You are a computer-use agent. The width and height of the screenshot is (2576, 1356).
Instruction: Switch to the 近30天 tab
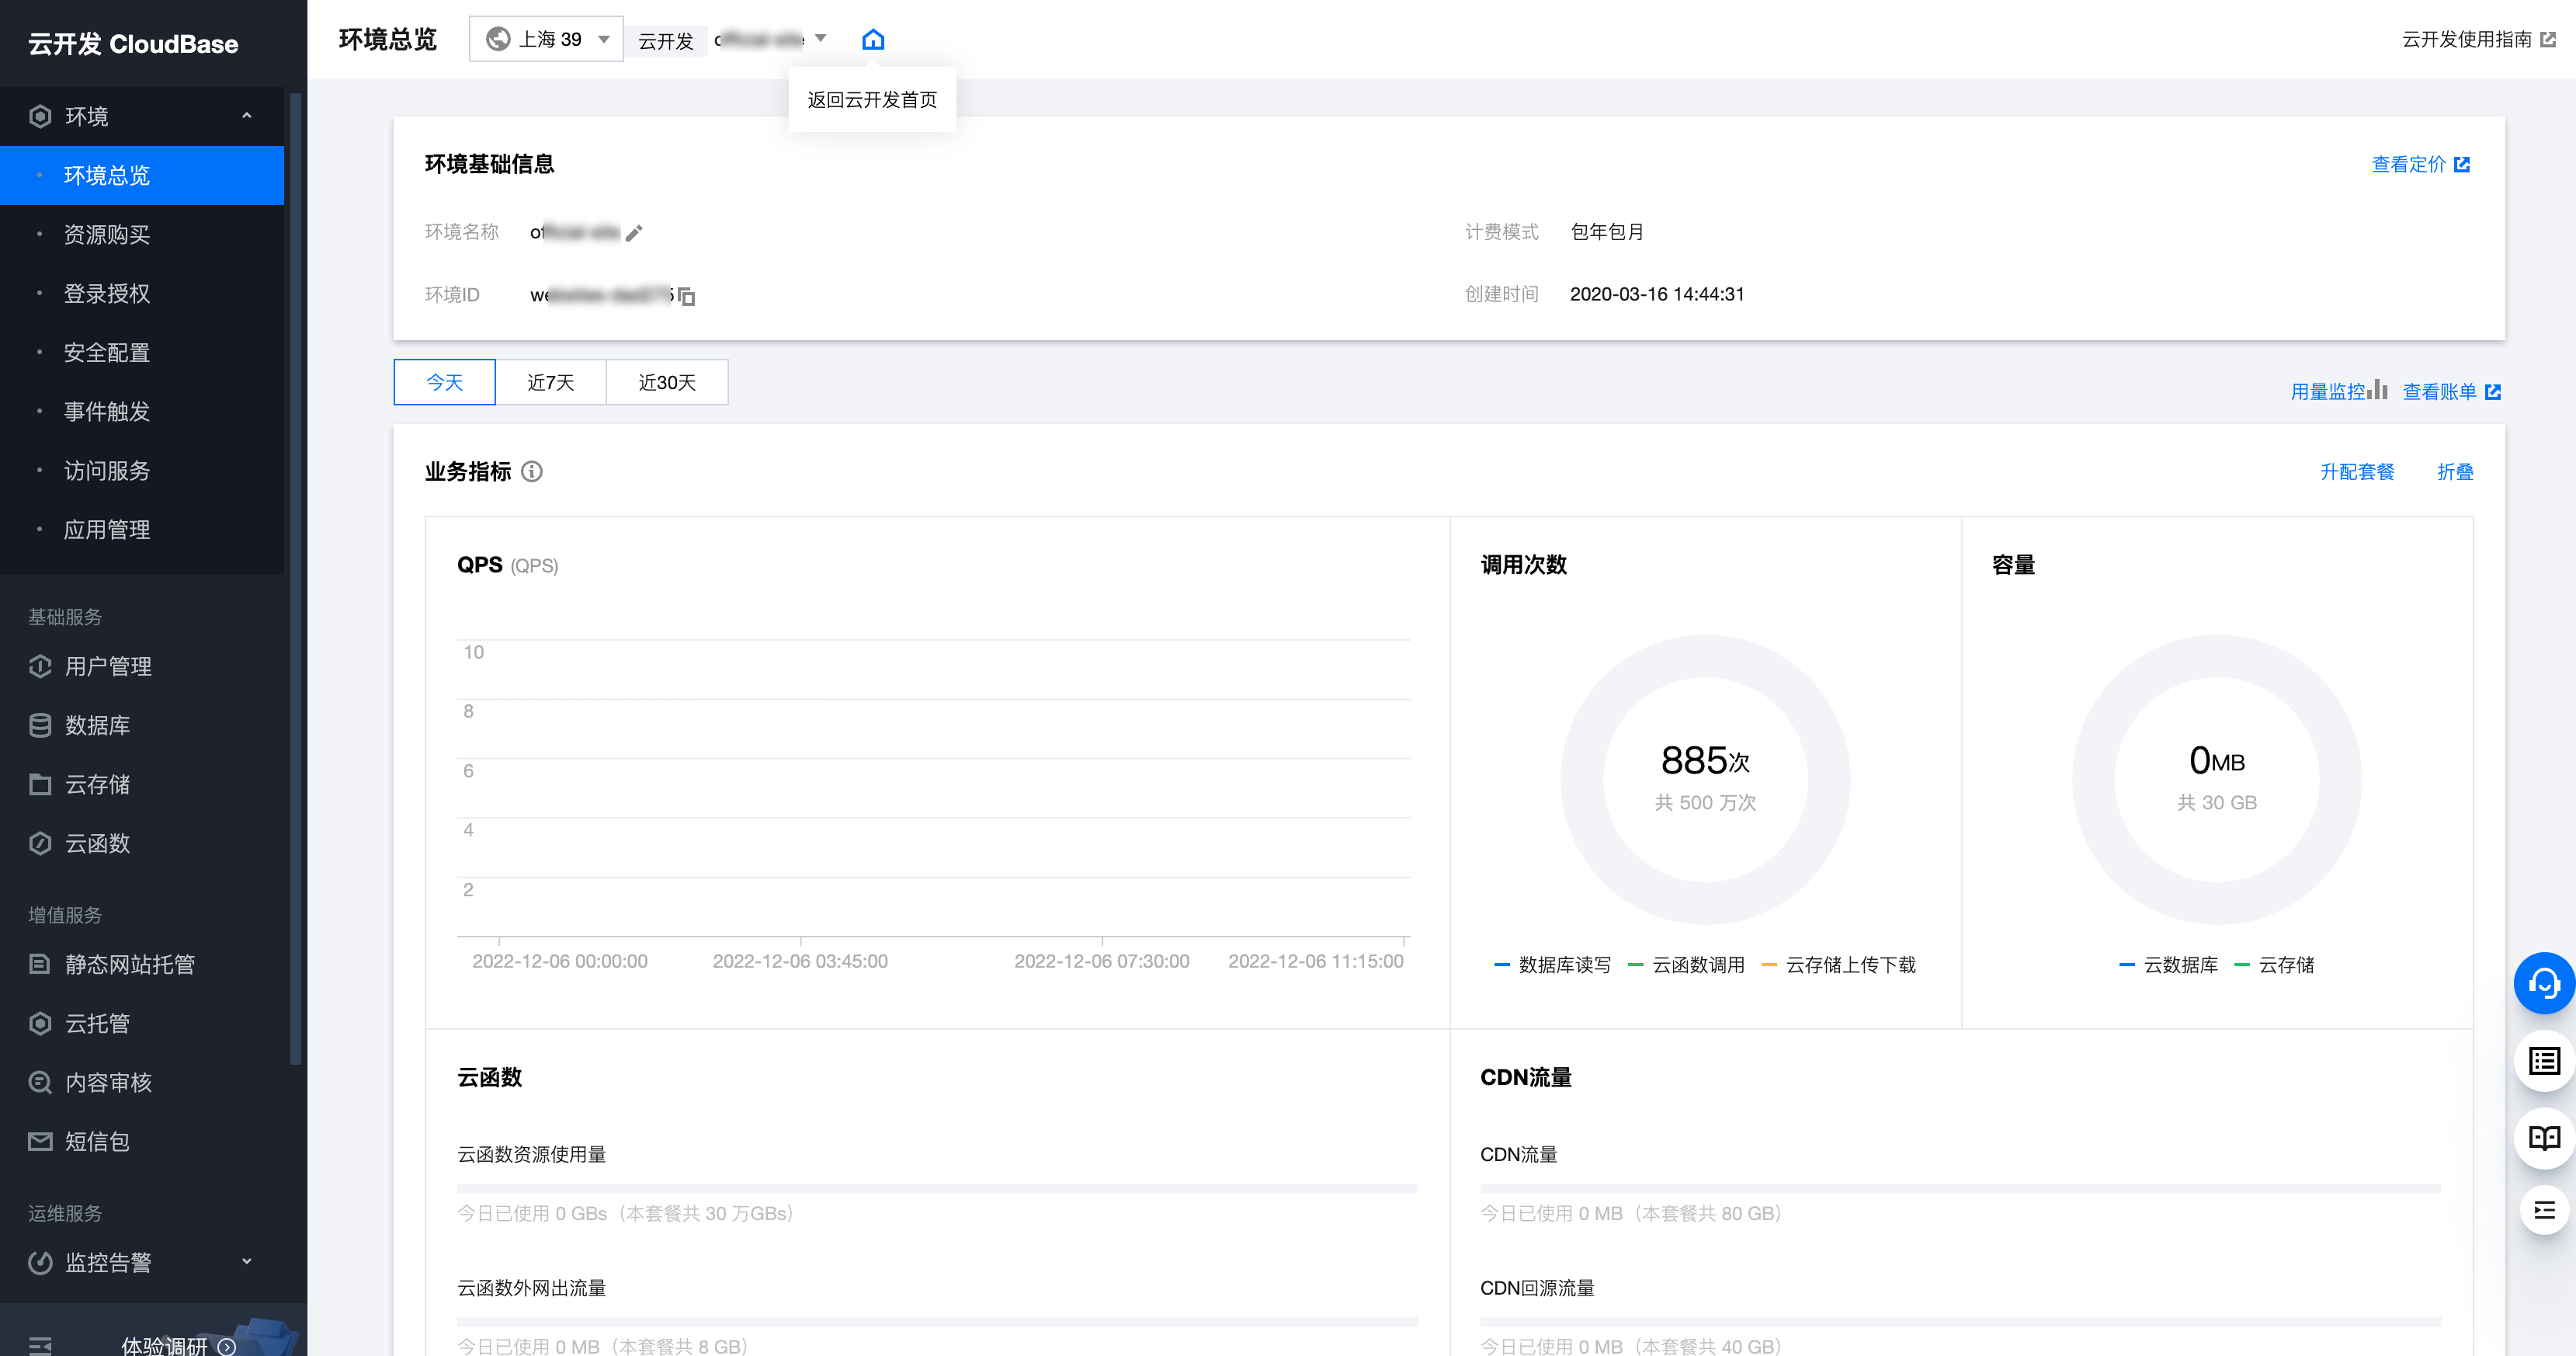[667, 382]
